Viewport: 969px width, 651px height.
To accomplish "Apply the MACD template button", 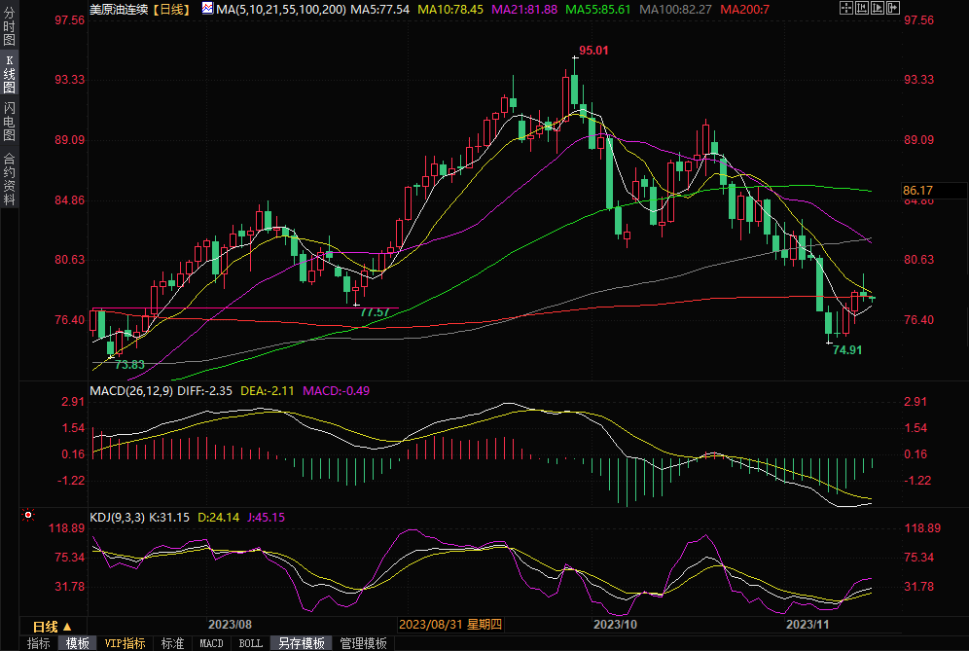I will [x=211, y=643].
